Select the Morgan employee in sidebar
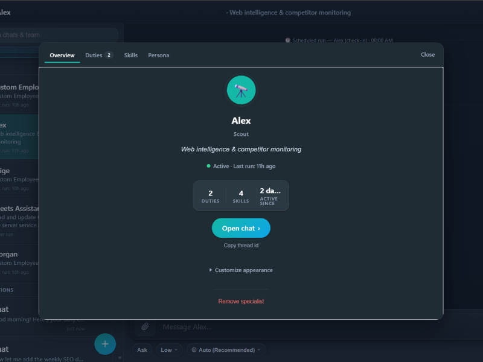Image resolution: width=483 pixels, height=362 pixels. pyautogui.click(x=19, y=262)
